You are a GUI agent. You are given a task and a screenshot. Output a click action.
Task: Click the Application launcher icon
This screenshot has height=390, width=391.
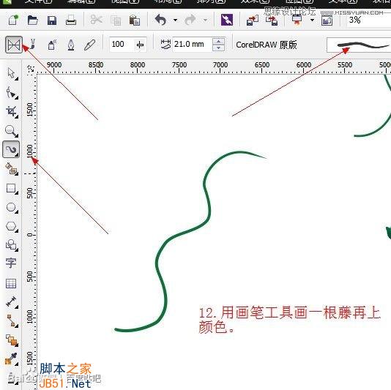click(297, 20)
